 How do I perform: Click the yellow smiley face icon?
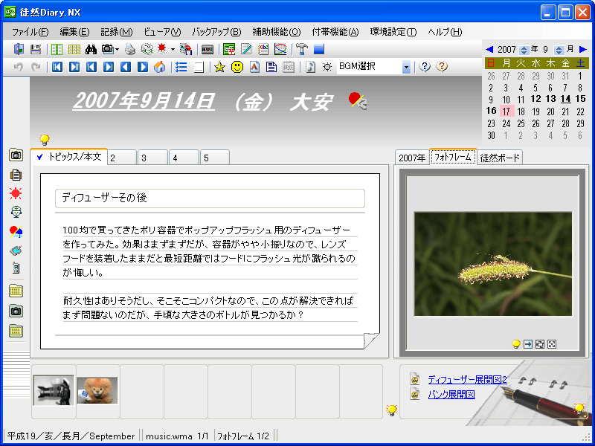[x=237, y=67]
